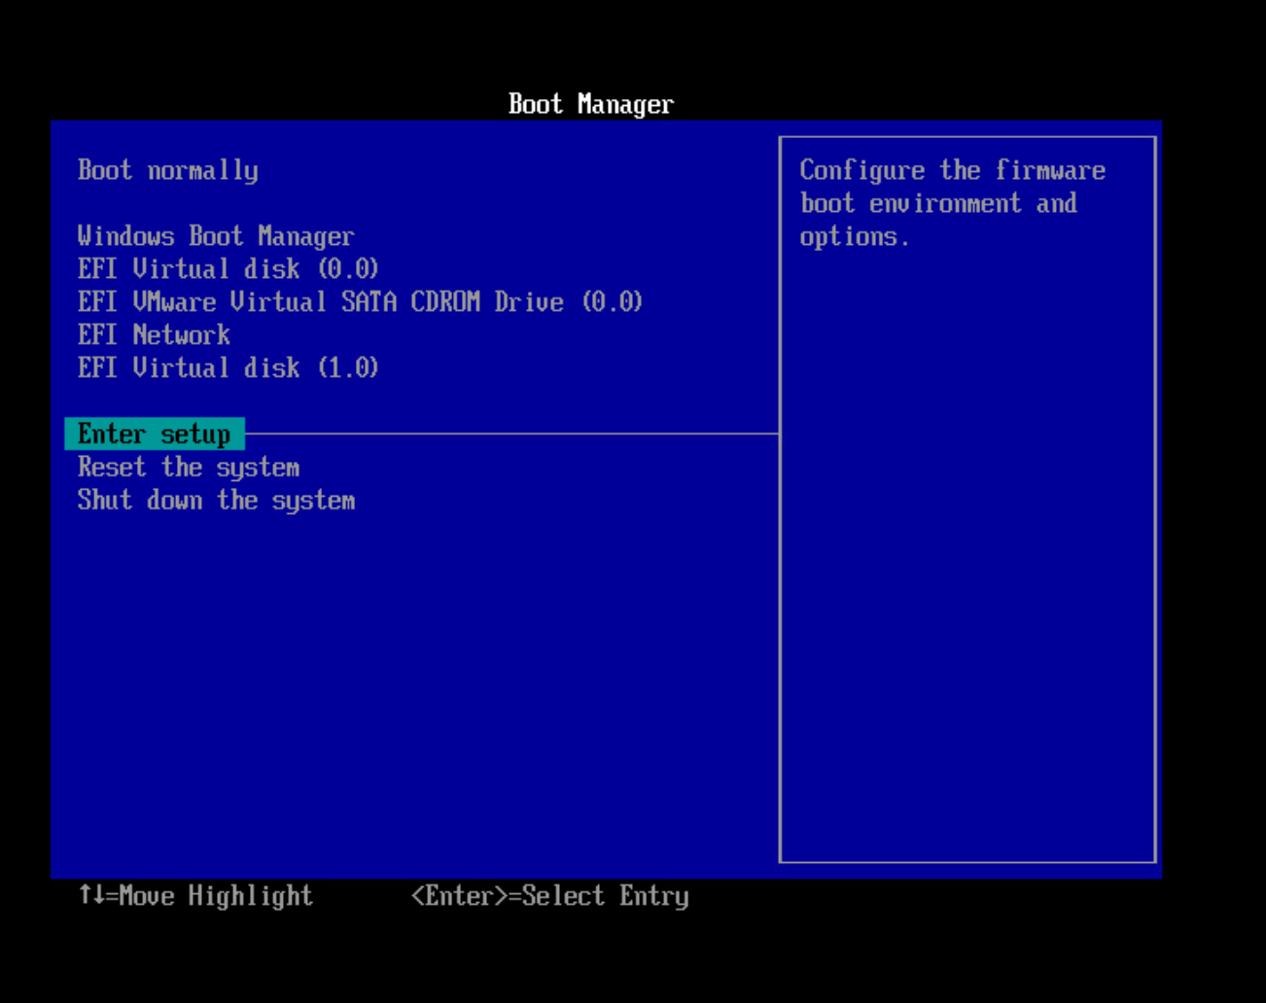Click the "<Enter>=Select Entry" key hint
The image size is (1266, 1003).
550,896
